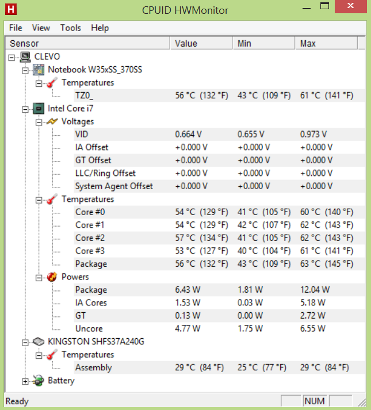The width and height of the screenshot is (371, 410).
Task: Click the window resize grip corner
Action: 362,403
